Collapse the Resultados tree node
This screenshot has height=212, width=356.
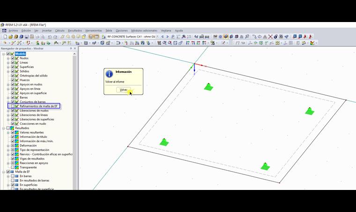4,128
